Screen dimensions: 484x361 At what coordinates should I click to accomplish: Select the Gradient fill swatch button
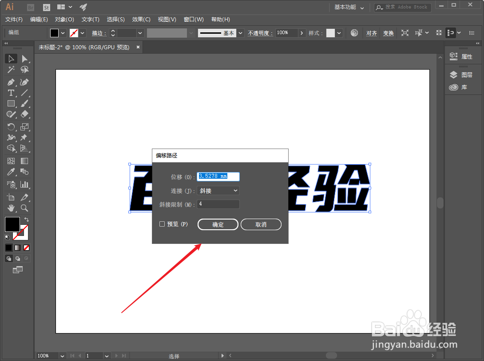(x=18, y=247)
